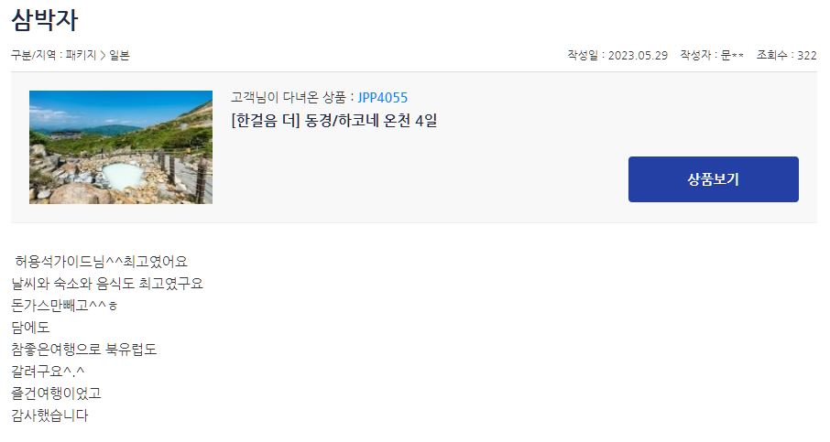Open the JPP4055 product code link
The width and height of the screenshot is (830, 442).
(x=383, y=98)
